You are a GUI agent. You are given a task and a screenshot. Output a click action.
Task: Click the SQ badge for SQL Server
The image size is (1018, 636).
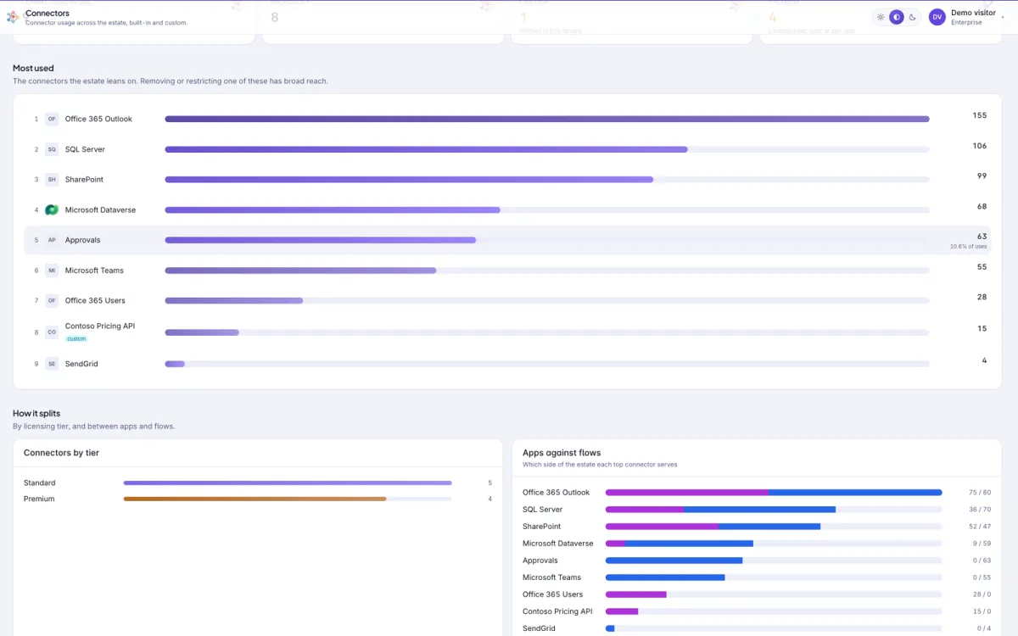pos(52,149)
